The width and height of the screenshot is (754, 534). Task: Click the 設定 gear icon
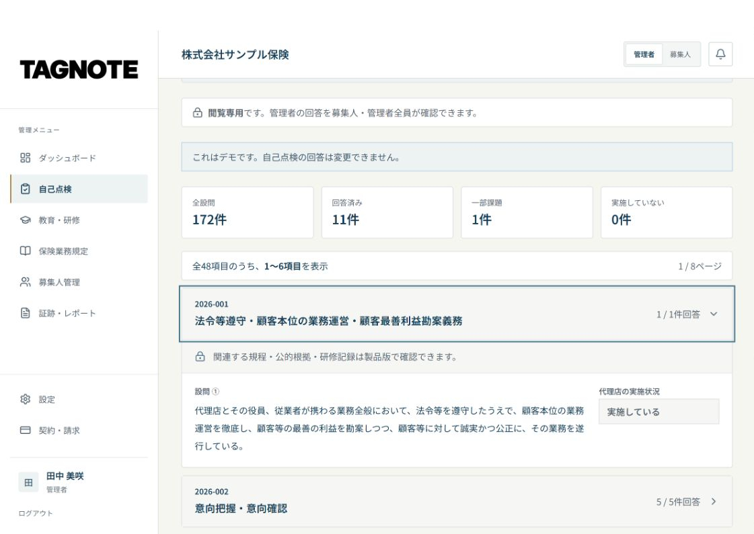(25, 399)
